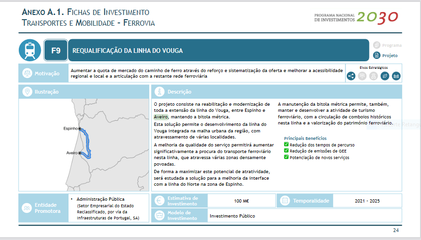The height and width of the screenshot is (240, 421).
Task: Click the Investimento Público value
Action: click(x=232, y=216)
